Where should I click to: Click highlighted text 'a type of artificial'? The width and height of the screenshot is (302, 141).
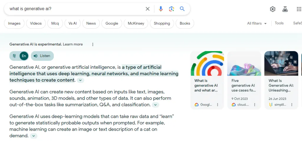click(x=142, y=67)
